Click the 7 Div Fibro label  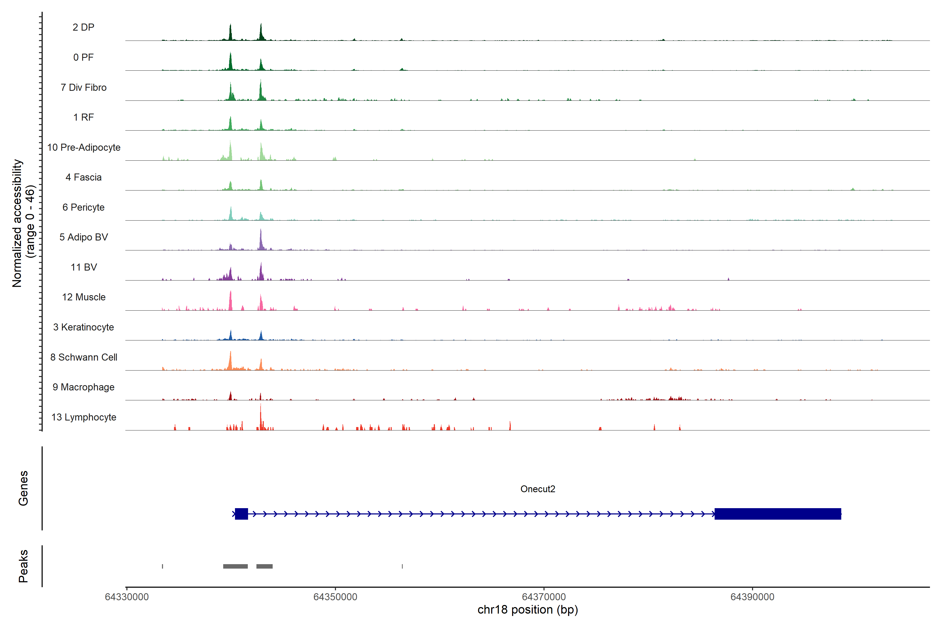(83, 87)
